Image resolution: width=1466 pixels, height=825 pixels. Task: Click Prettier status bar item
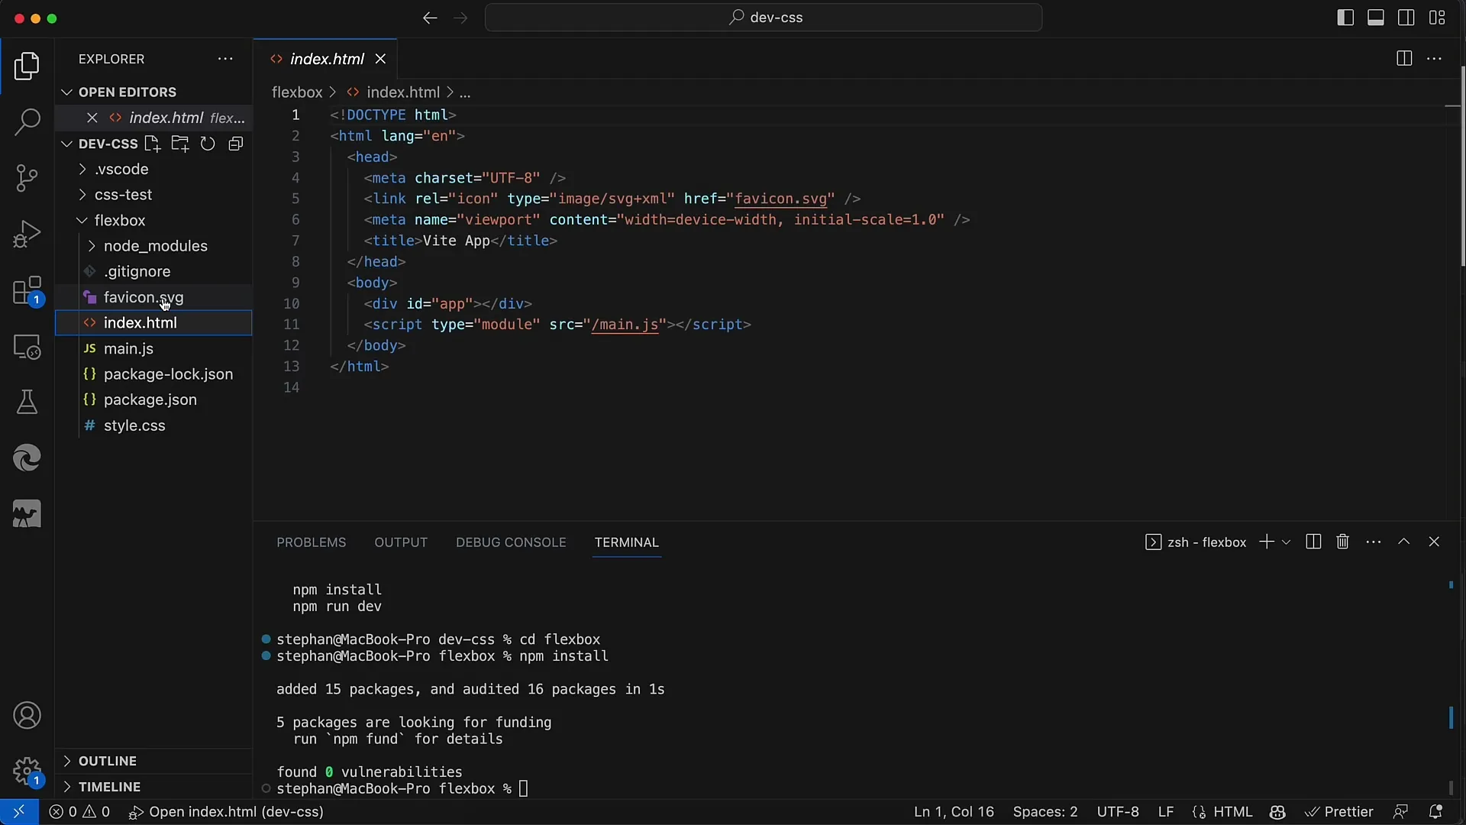tap(1339, 811)
